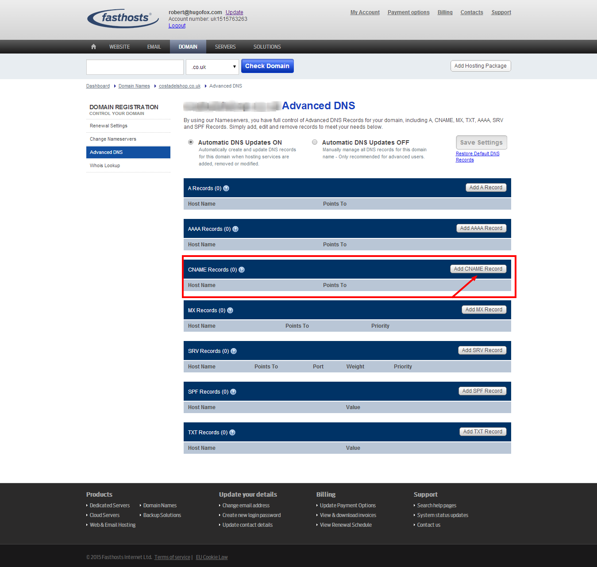Open MX Records help question mark

230,310
